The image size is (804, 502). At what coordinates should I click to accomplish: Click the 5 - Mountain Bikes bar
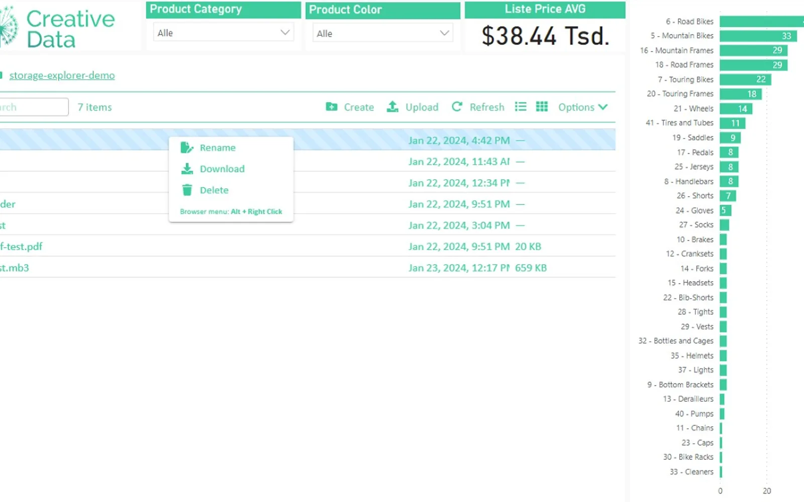[x=758, y=36]
